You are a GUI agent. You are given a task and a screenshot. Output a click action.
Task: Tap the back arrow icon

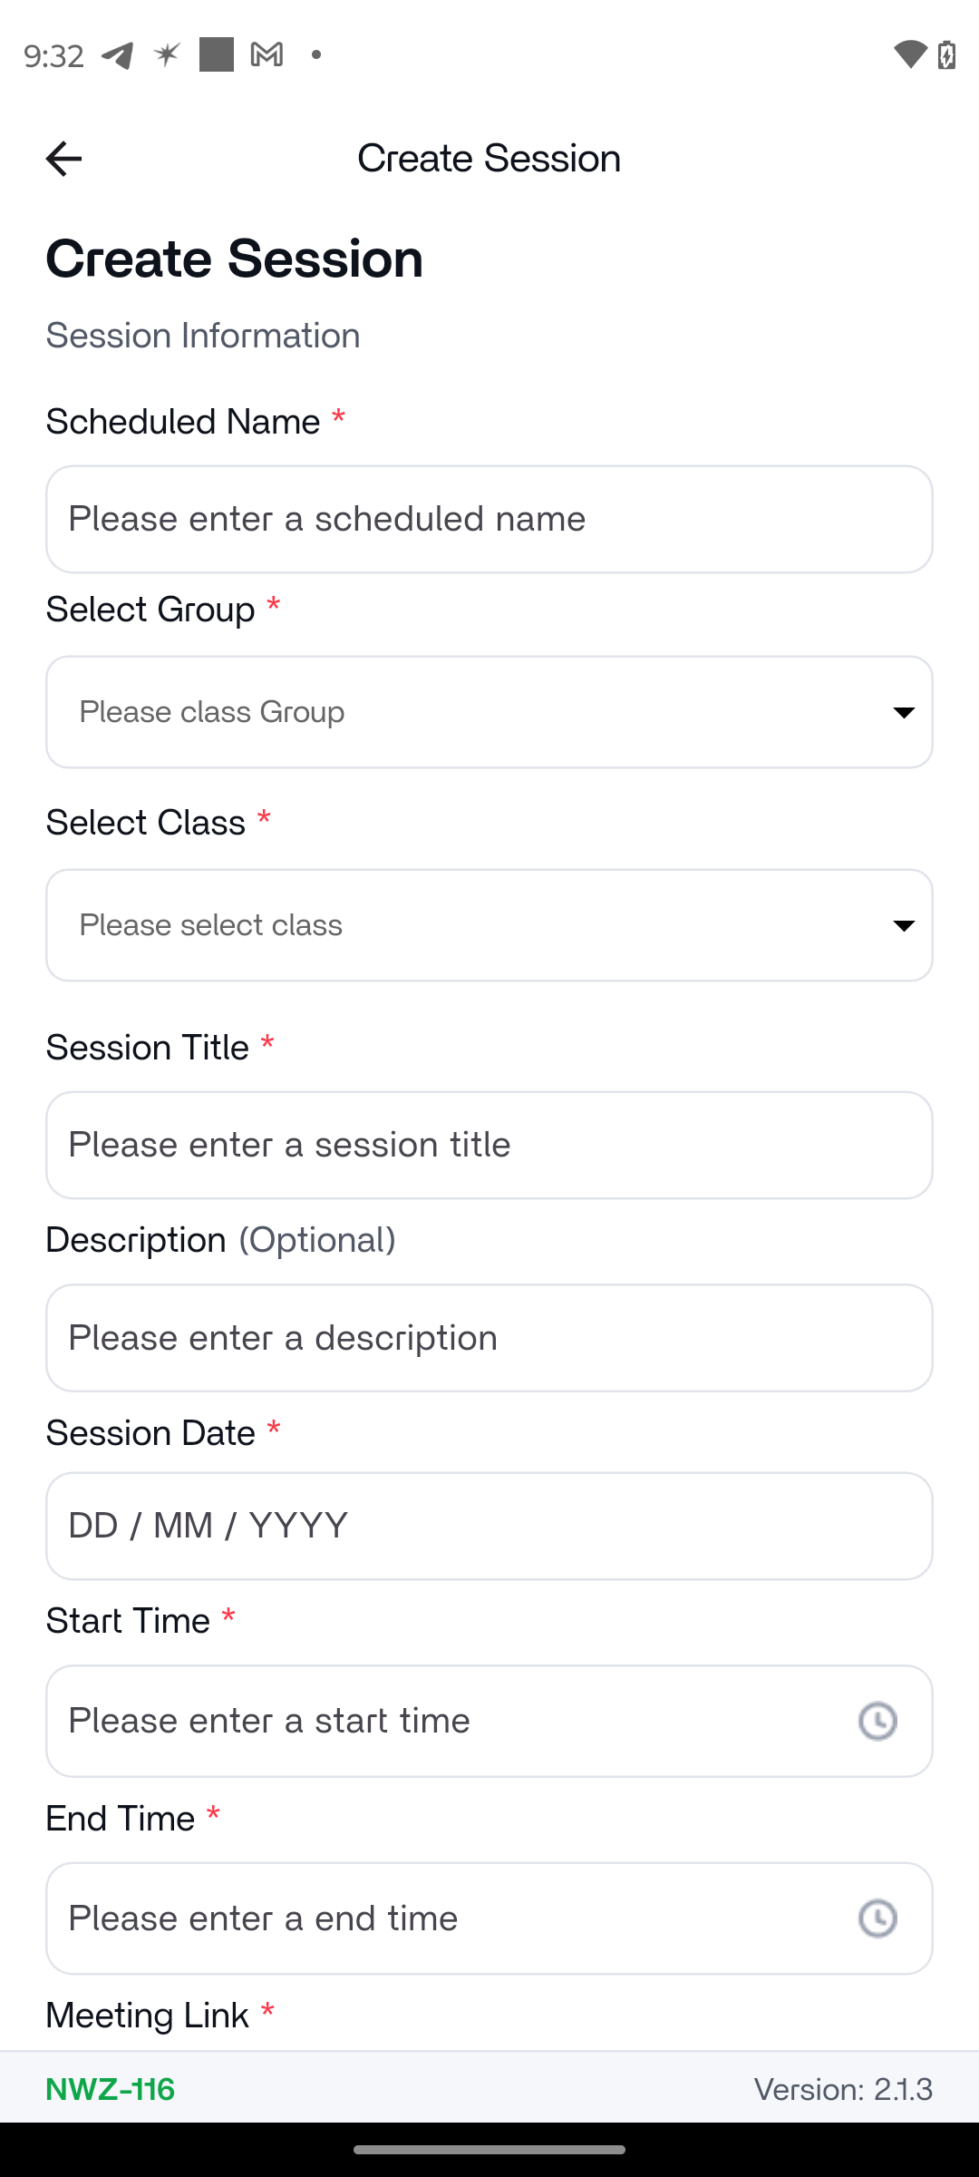(x=63, y=159)
